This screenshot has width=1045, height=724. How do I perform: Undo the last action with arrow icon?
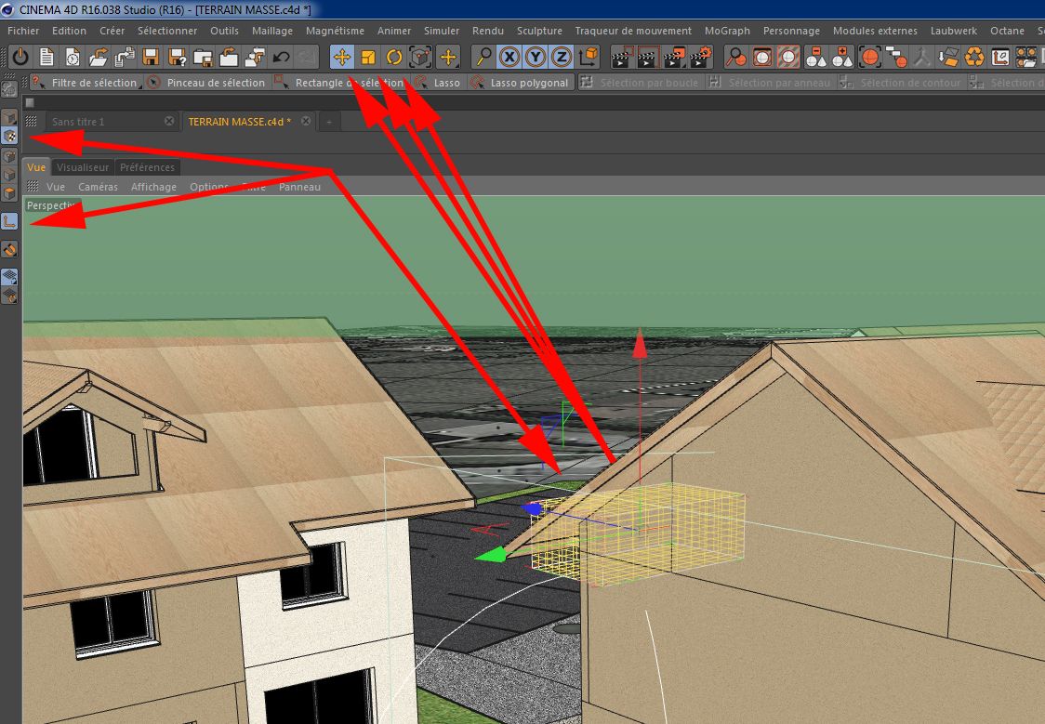[282, 58]
